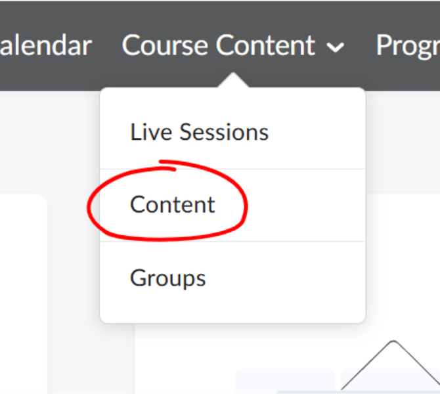Click blank area right of Live Sessions entry
This screenshot has width=440, height=394.
[316, 132]
